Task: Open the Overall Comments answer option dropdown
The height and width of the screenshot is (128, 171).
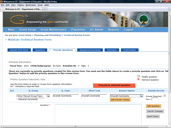Action: click(142, 96)
